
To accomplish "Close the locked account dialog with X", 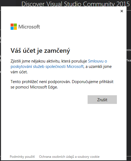I will click(x=122, y=11).
